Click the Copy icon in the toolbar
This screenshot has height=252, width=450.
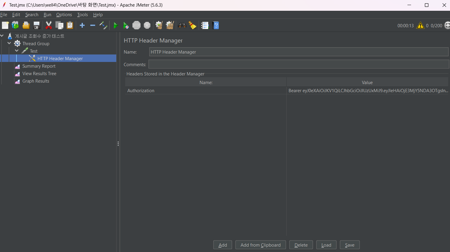pyautogui.click(x=59, y=25)
